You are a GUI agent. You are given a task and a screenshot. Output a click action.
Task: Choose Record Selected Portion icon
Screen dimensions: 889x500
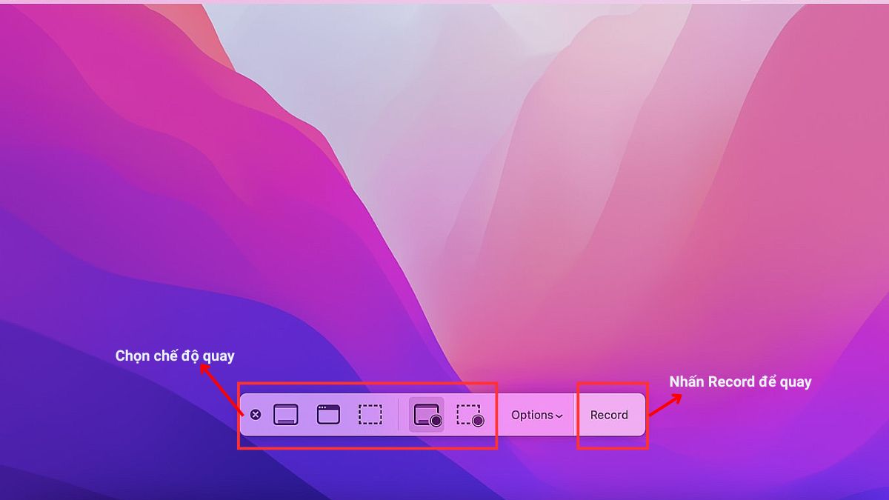pyautogui.click(x=470, y=416)
